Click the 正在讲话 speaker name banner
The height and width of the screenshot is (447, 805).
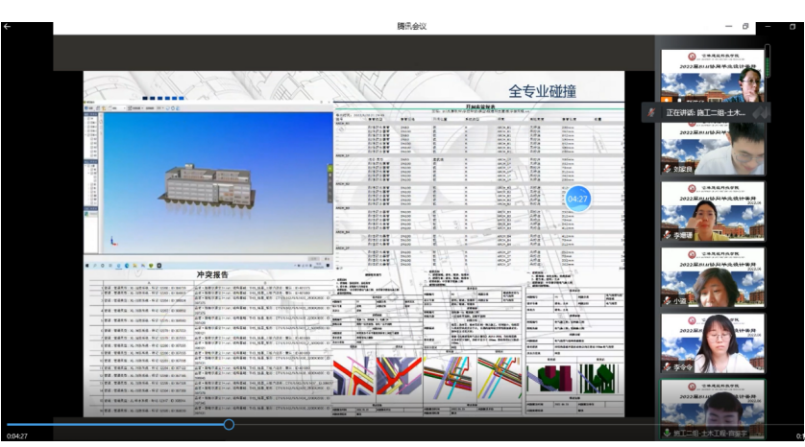coord(706,112)
